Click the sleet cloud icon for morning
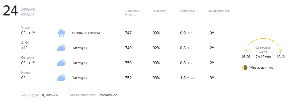The width and height of the screenshot is (288, 101). point(61,33)
